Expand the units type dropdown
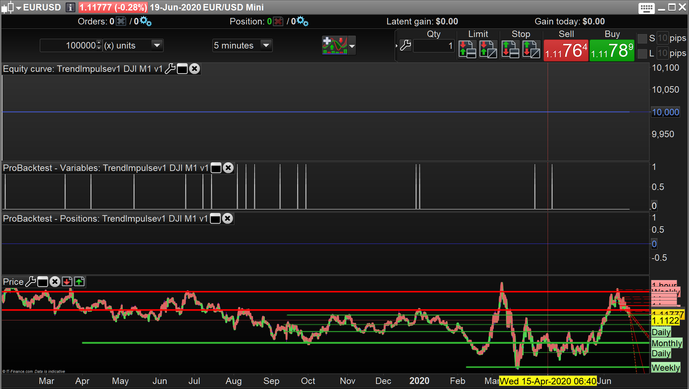This screenshot has width=689, height=389. click(157, 46)
